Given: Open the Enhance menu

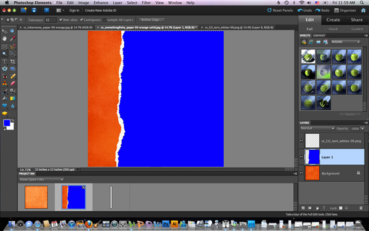Looking at the screenshot, I should [x=101, y=3].
